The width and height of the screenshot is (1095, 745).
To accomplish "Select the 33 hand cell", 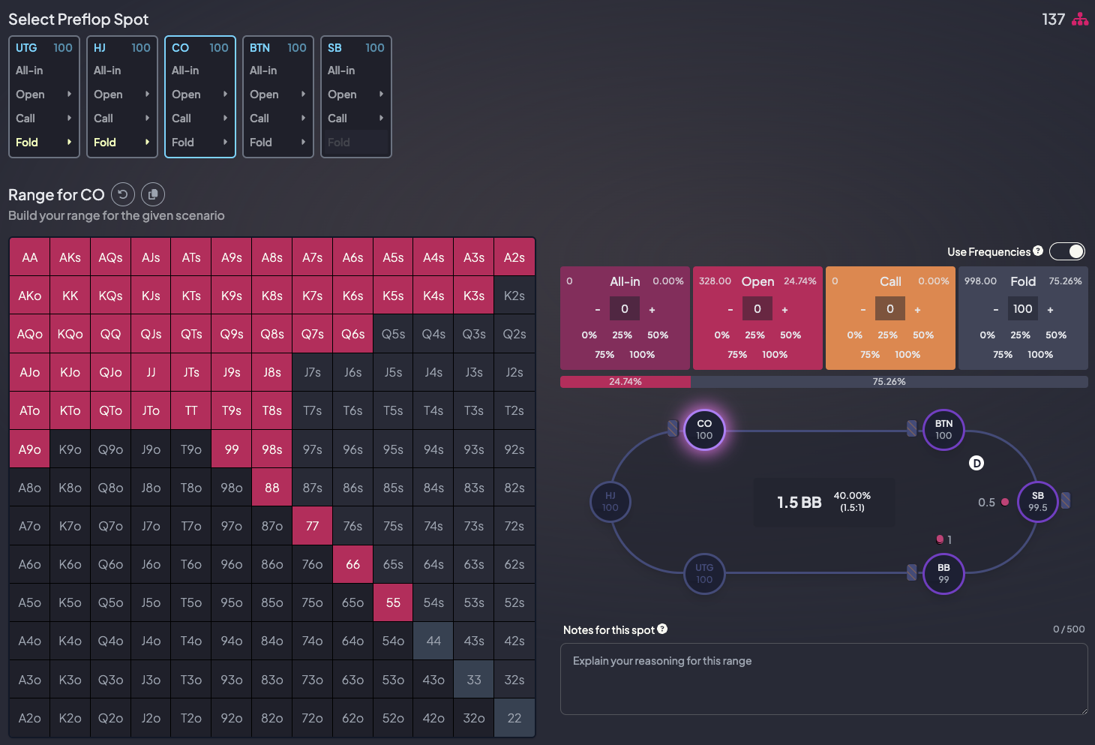I will [474, 680].
